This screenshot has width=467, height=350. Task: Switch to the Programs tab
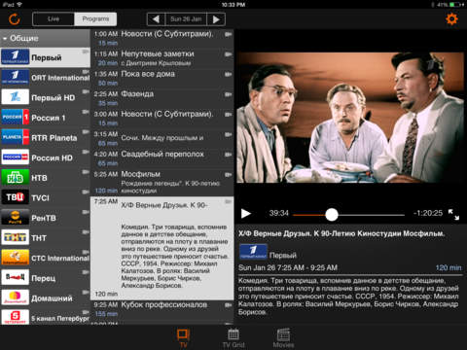pos(95,19)
